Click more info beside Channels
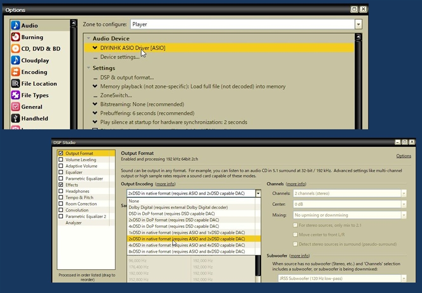 (x=296, y=184)
